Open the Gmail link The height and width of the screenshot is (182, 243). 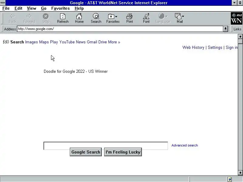coord(92,42)
